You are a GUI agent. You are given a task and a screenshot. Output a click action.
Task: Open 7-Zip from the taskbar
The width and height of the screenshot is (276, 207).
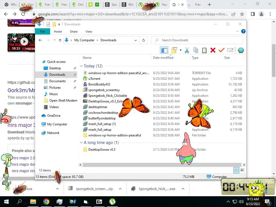click(x=99, y=202)
